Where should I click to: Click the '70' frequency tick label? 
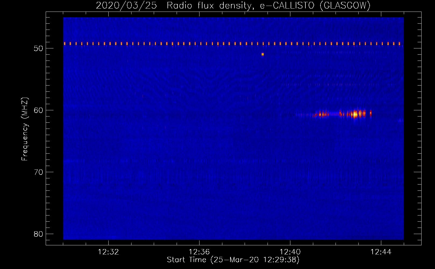pyautogui.click(x=38, y=172)
